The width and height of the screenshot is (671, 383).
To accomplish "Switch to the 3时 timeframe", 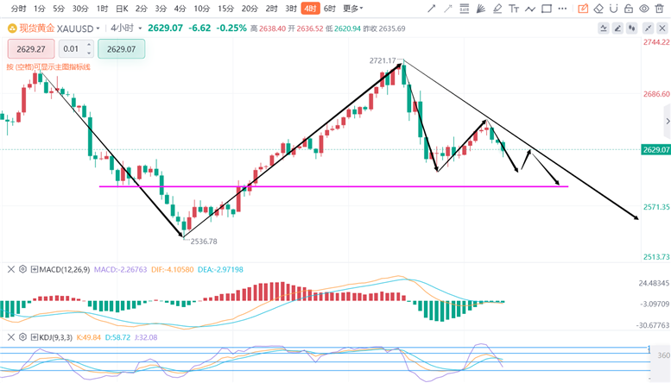I will pos(291,9).
